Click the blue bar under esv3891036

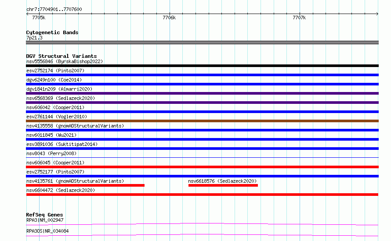[202, 149]
